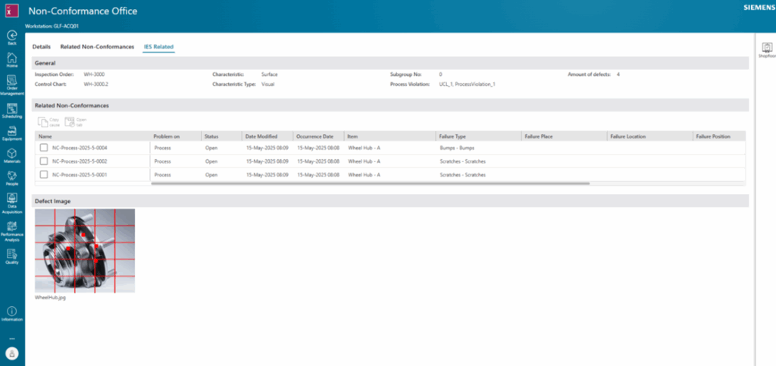Viewport: 776px width, 366px height.
Task: Open the Performance Analysis module
Action: coord(12,227)
